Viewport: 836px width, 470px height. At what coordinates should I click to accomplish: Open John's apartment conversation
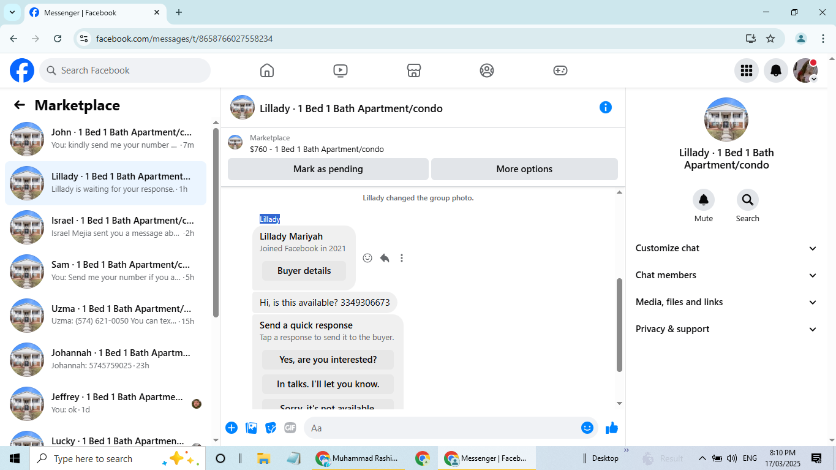tap(105, 139)
